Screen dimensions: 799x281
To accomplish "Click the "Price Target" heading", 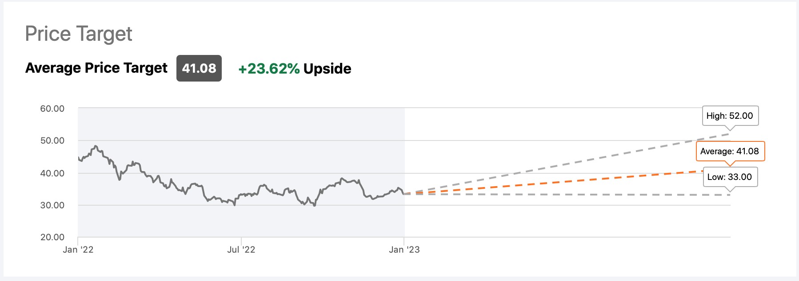I will [x=79, y=34].
